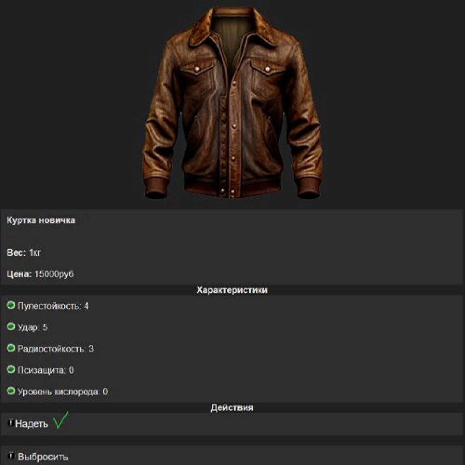Click the stat Радиостойкость: 3
465x465 pixels.
[56, 349]
